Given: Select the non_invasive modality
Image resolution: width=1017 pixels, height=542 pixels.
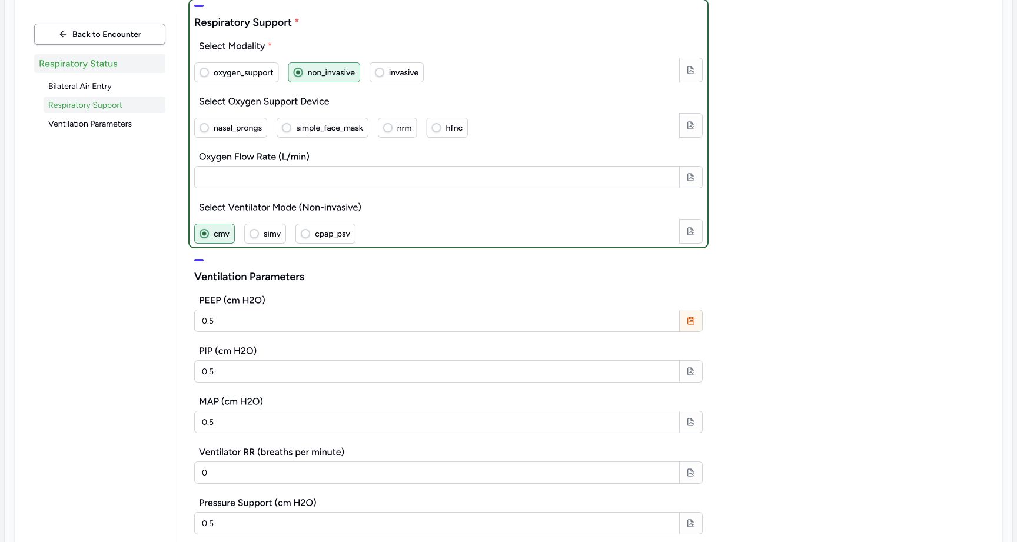Looking at the screenshot, I should pyautogui.click(x=324, y=72).
